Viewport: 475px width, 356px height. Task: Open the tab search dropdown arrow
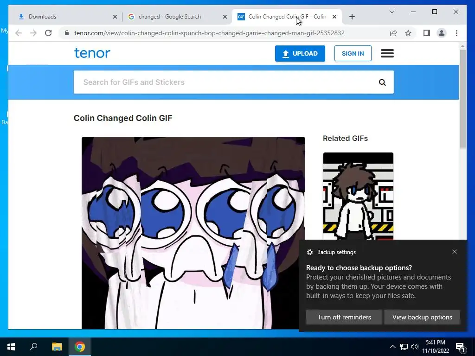pos(392,12)
